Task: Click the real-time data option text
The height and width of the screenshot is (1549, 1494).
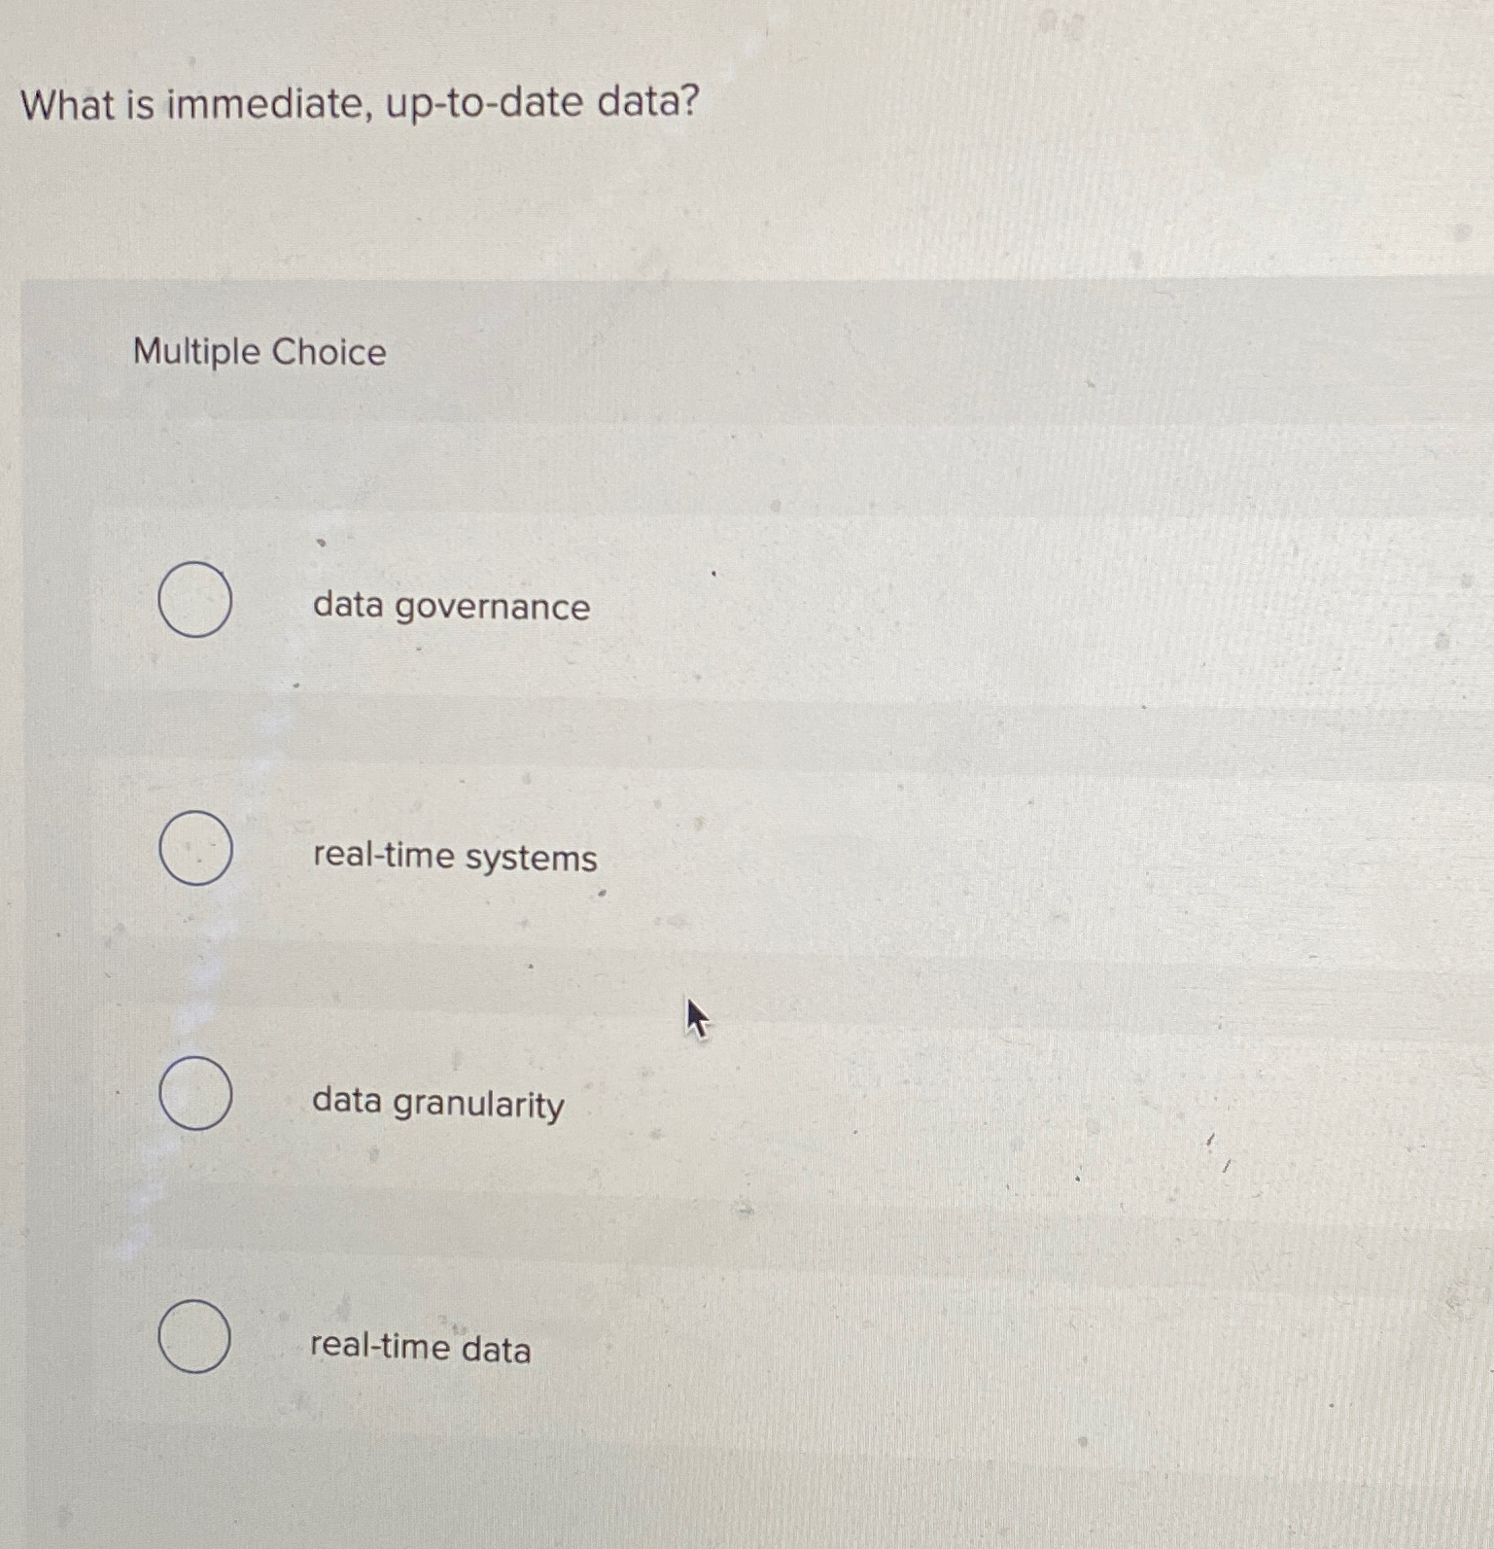Action: coord(421,1349)
